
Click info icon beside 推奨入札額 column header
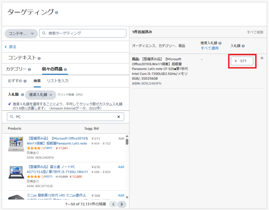coord(220,43)
